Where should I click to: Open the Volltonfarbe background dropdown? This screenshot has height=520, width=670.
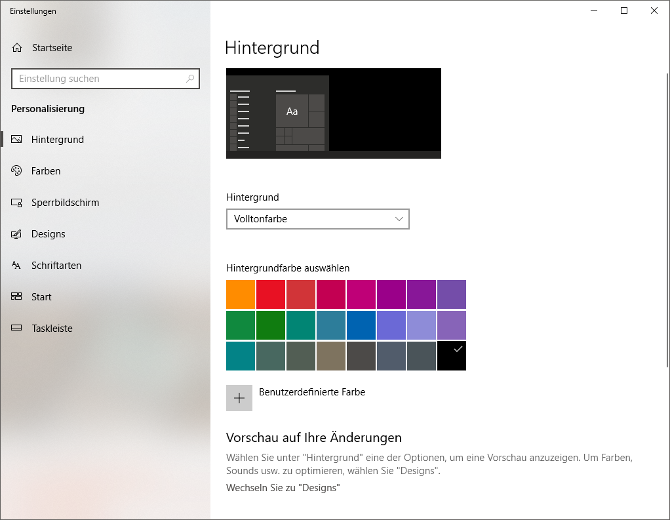318,219
